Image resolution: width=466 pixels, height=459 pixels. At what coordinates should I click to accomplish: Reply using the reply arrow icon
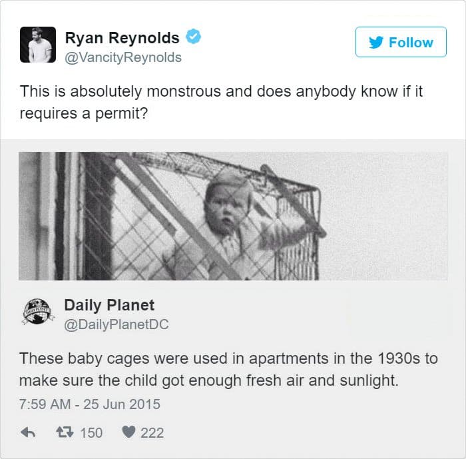28,432
